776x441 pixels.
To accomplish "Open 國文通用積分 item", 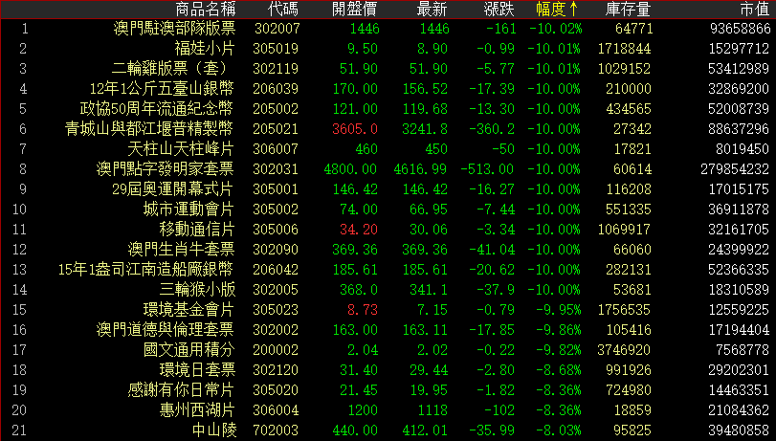I will click(x=388, y=350).
